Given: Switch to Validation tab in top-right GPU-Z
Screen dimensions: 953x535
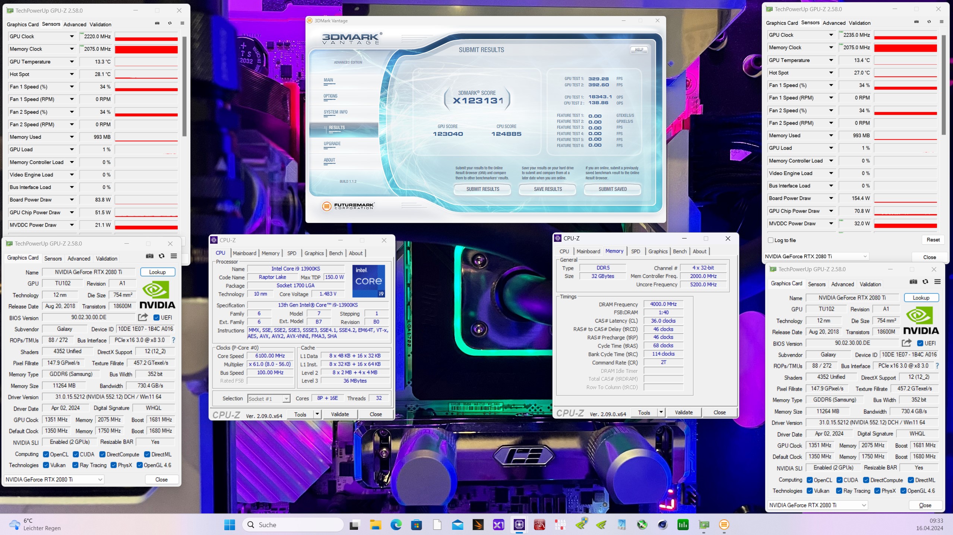Looking at the screenshot, I should [x=859, y=23].
